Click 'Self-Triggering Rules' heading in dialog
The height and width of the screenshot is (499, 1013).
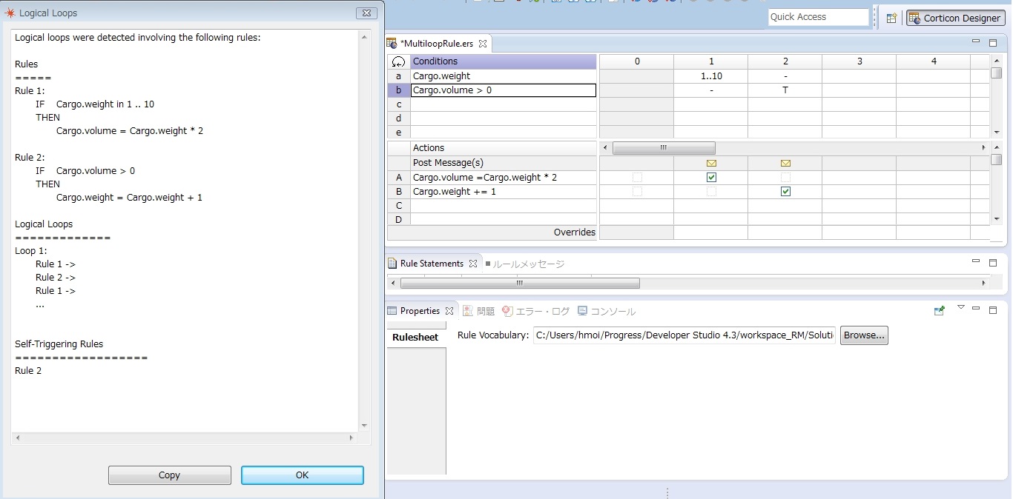click(59, 344)
